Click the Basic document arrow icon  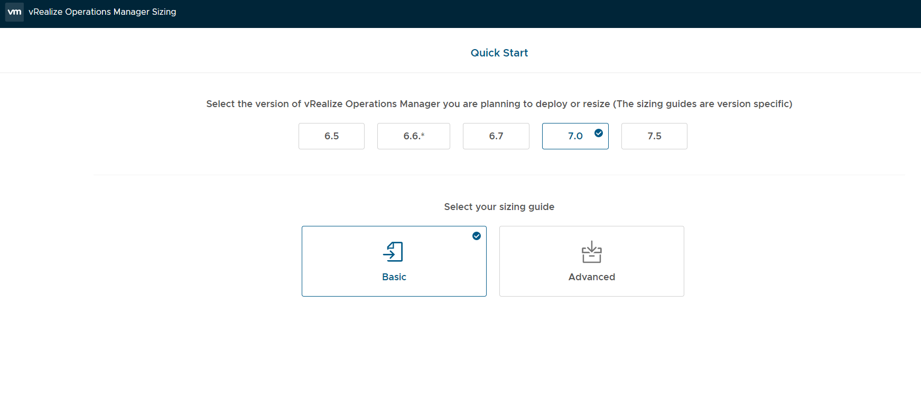click(393, 252)
